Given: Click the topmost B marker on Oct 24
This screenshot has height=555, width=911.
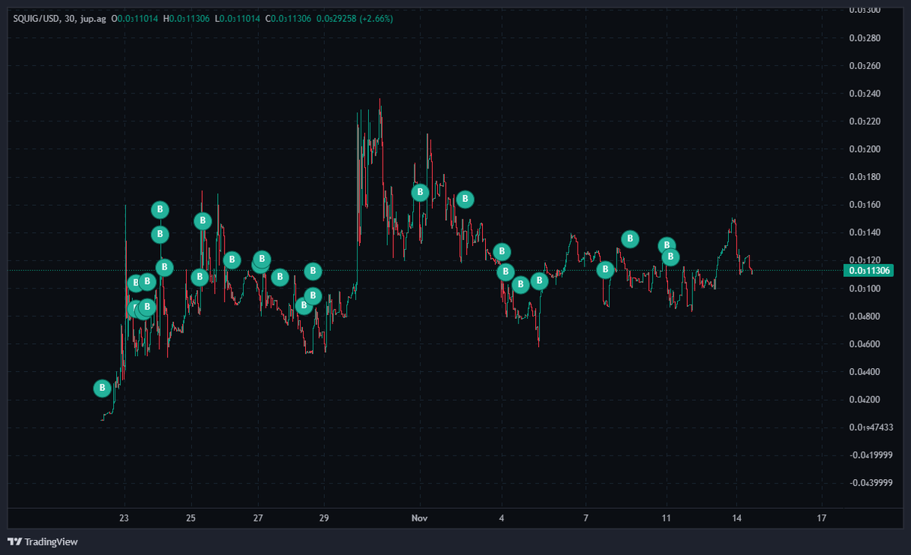Looking at the screenshot, I should (x=159, y=210).
